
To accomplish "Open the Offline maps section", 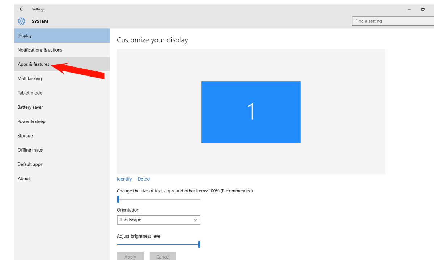I will pos(30,150).
